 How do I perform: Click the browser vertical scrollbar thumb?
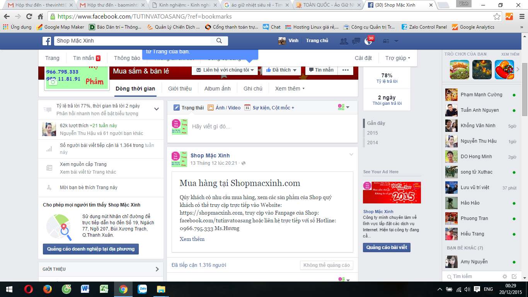click(x=525, y=89)
